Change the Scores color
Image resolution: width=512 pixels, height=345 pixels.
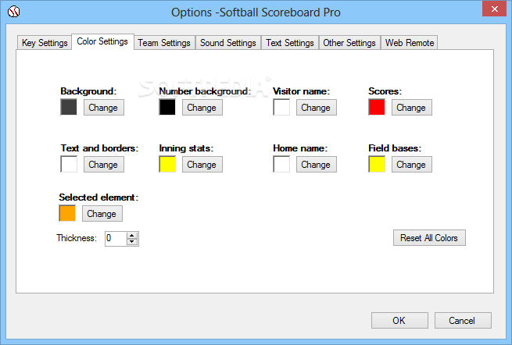(412, 108)
